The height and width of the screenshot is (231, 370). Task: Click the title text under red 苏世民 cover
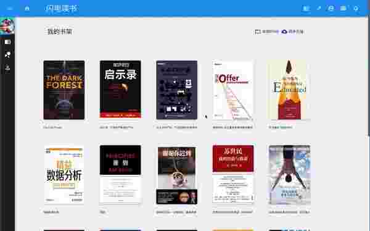coord(232,212)
